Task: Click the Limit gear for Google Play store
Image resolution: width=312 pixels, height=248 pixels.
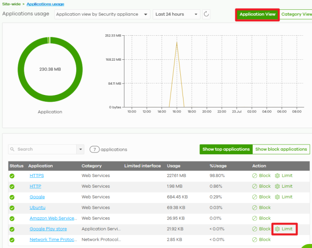Action: click(x=277, y=229)
